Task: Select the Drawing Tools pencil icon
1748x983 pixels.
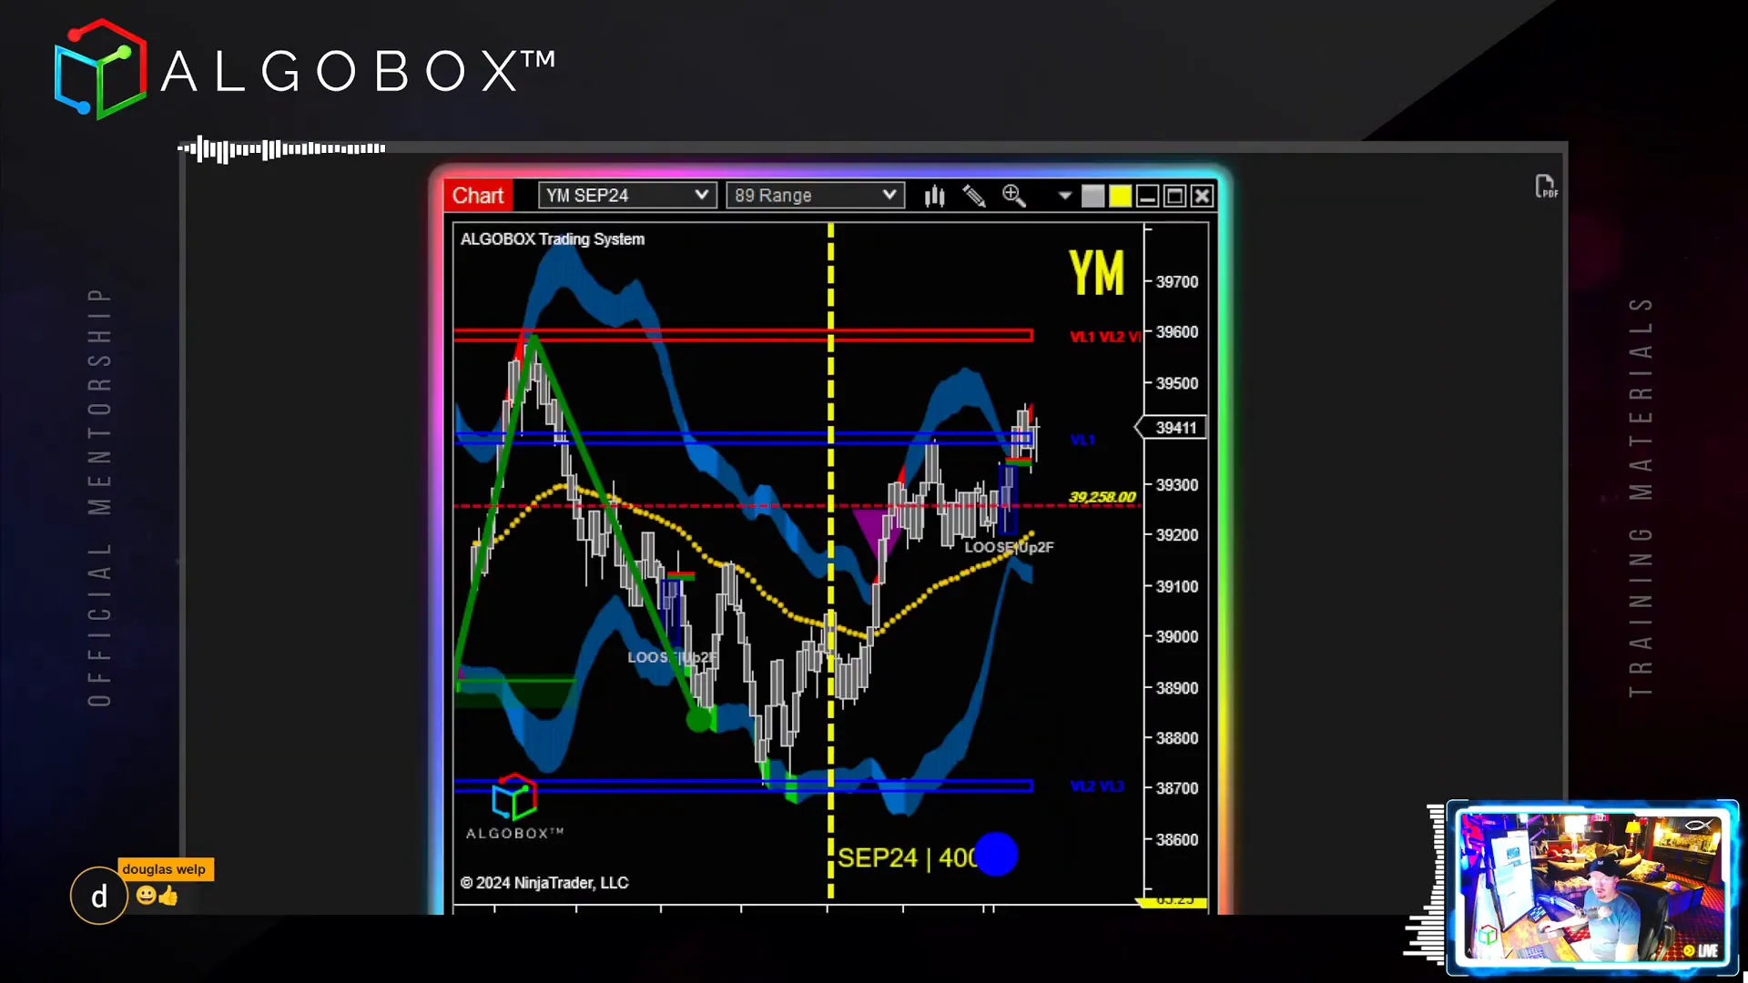Action: (974, 196)
